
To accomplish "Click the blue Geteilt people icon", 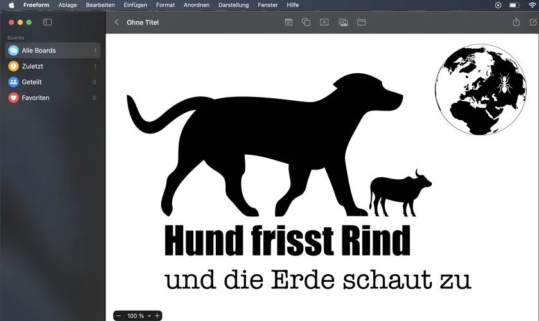I will coord(13,82).
